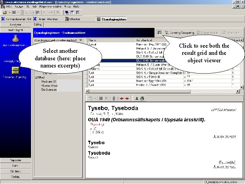This screenshot has height=184, width=245.
Task: Click the print icon in viewer toolbar
Action: tap(142, 98)
